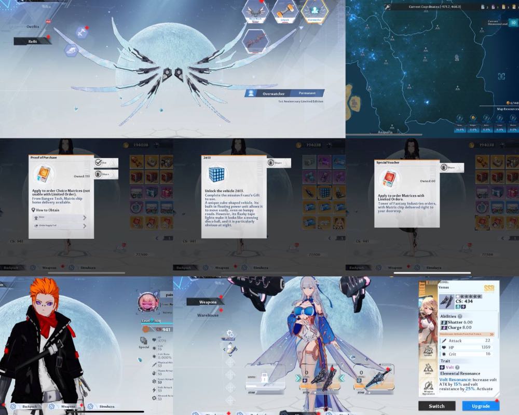Viewport: 519px width, 415px height.
Task: Open the Skills icon in Venus panel
Action: [428, 369]
